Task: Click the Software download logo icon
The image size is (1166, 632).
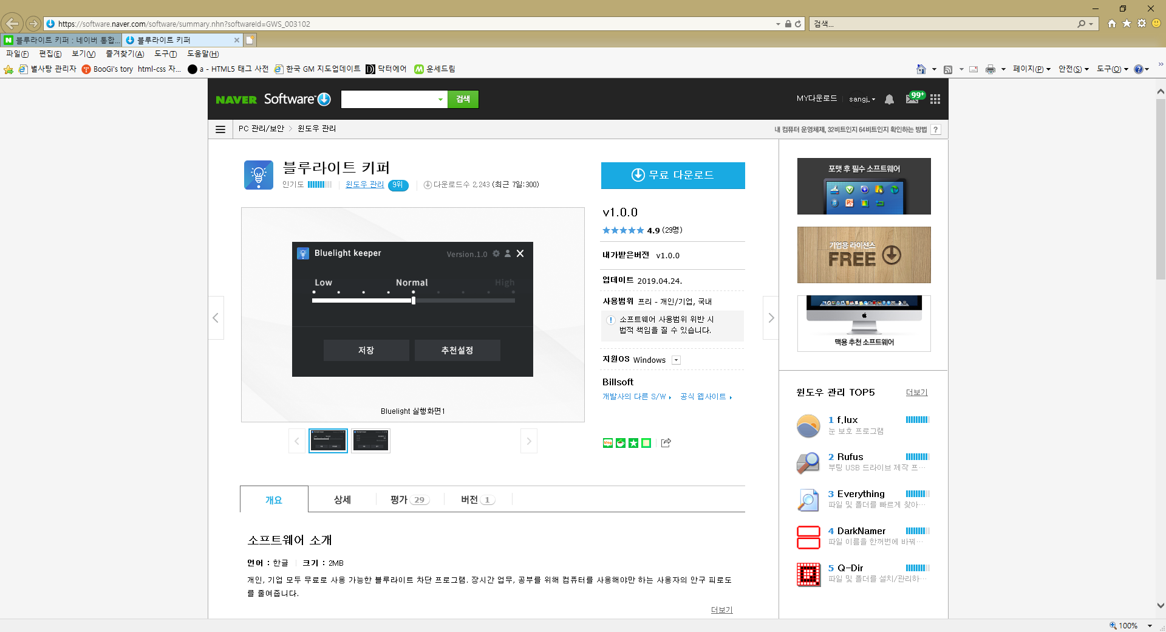Action: (324, 99)
